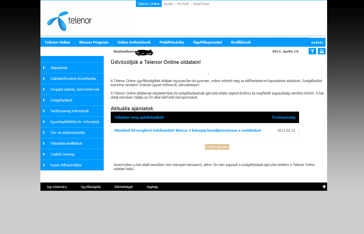Open Segítség in the footer

(152, 187)
